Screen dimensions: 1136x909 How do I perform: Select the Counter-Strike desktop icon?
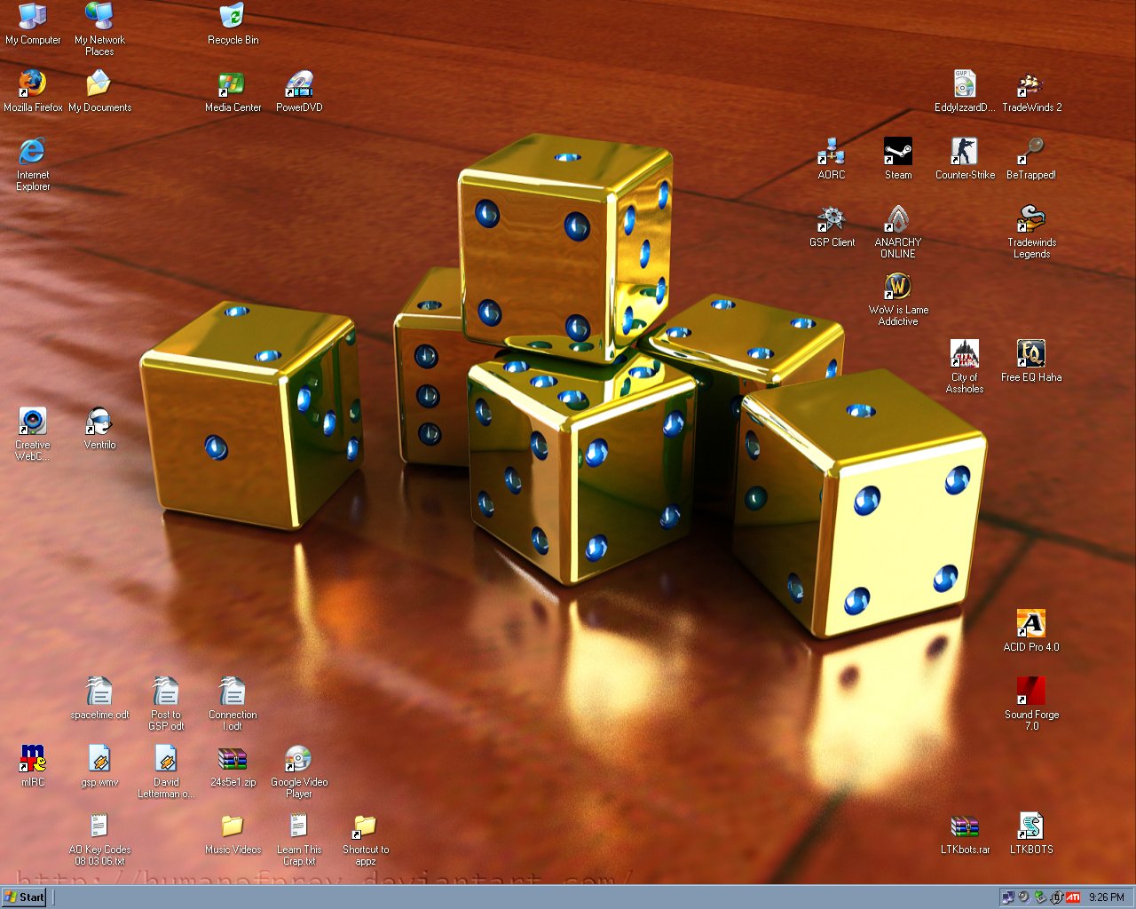[965, 152]
